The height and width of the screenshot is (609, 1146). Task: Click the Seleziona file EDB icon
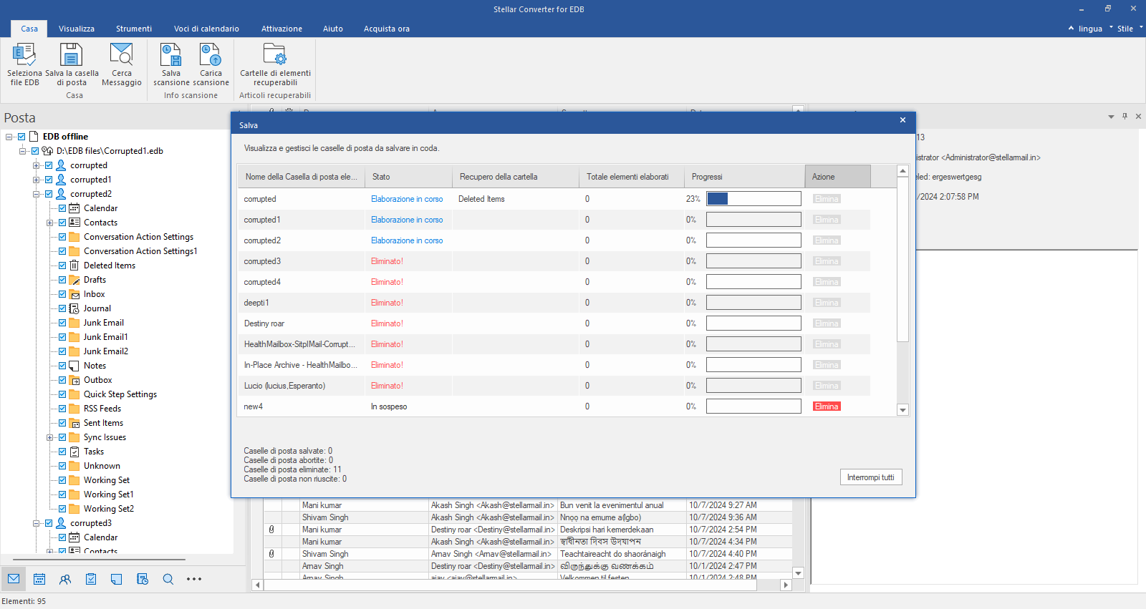pyautogui.click(x=24, y=55)
